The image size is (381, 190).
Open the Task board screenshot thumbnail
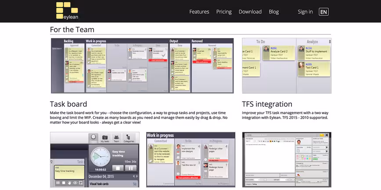[x=142, y=65]
